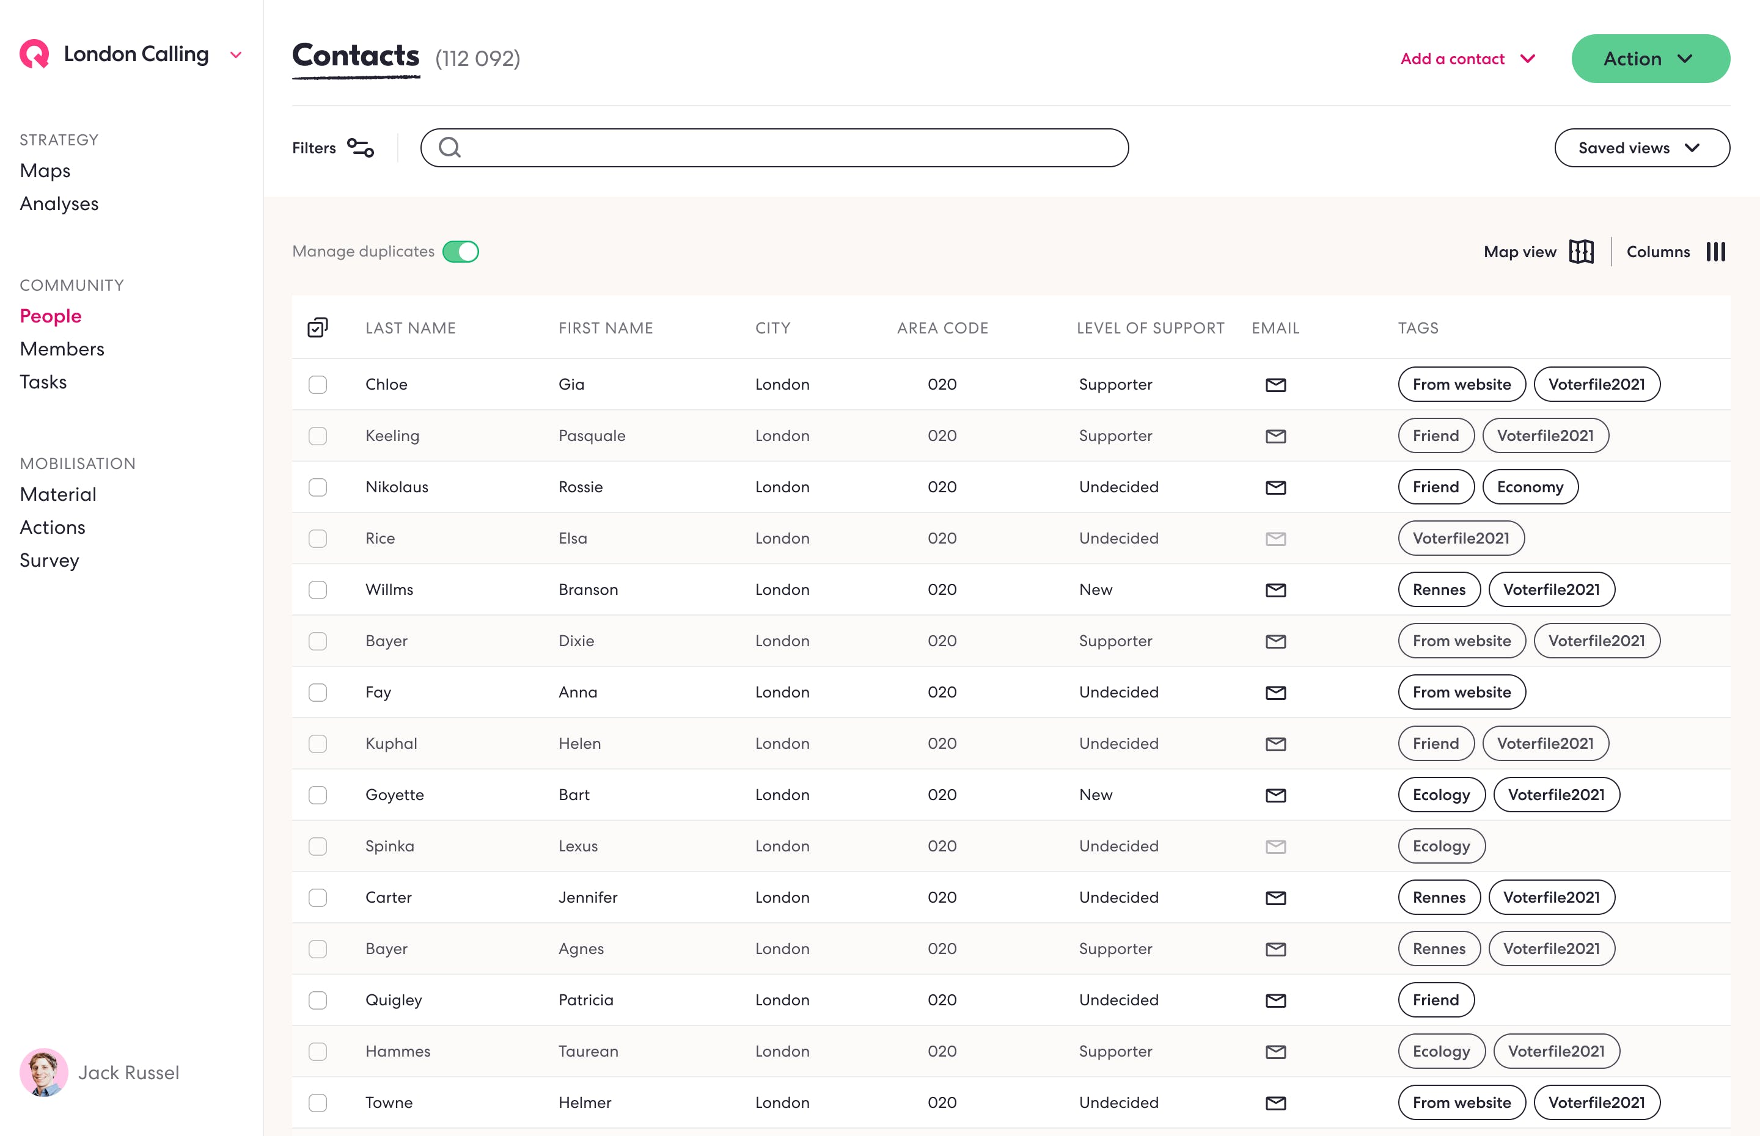Viewport: 1760px width, 1136px height.
Task: Click email envelope icon for Willms
Action: click(x=1275, y=589)
